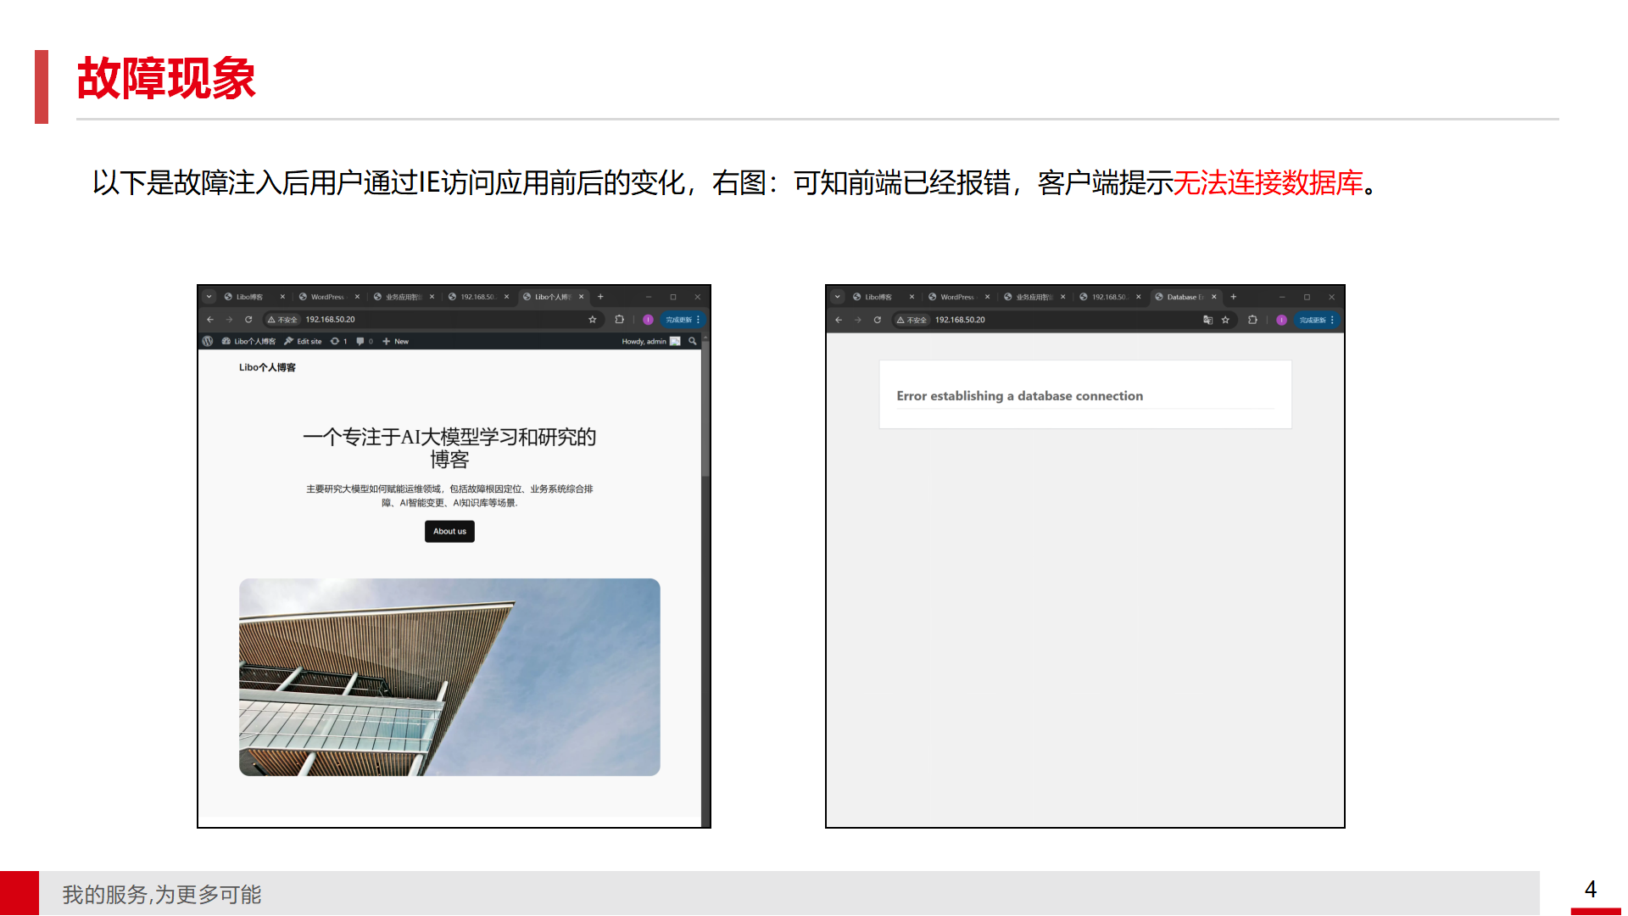
Task: Click address bar URL in right browser
Action: [960, 320]
